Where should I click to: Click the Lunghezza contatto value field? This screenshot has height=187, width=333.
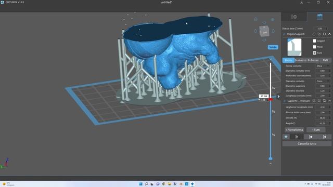click(323, 96)
